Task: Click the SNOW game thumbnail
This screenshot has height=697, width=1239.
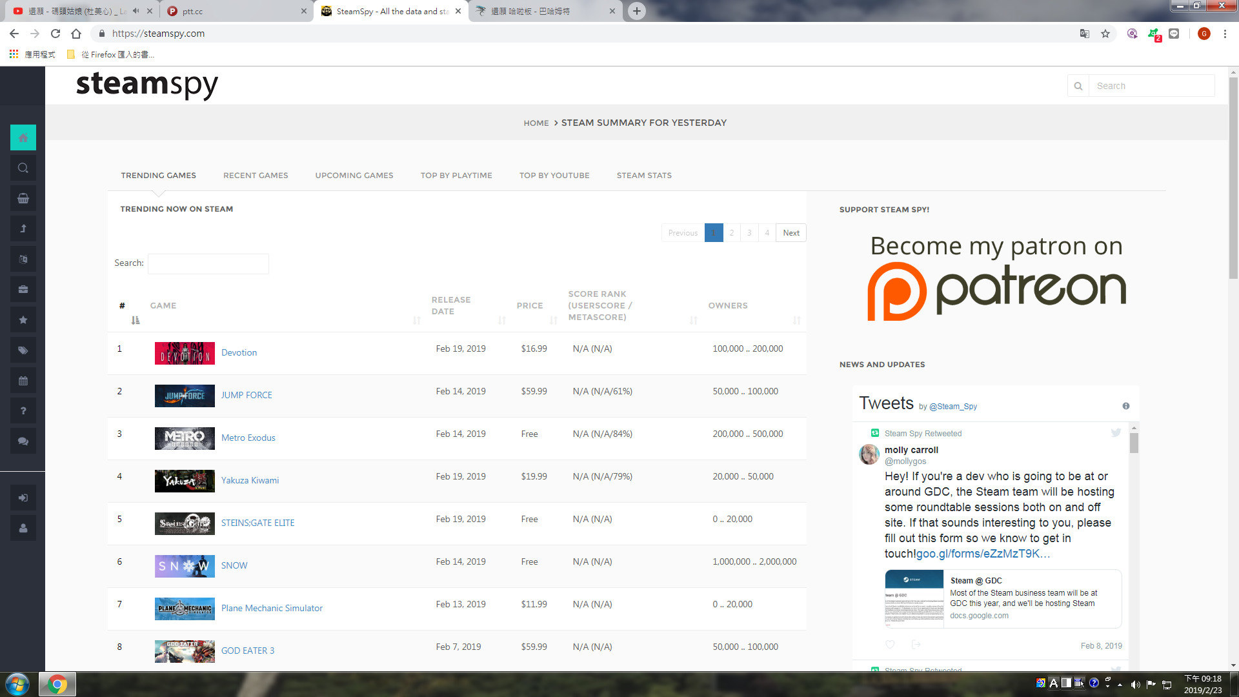Action: (185, 566)
